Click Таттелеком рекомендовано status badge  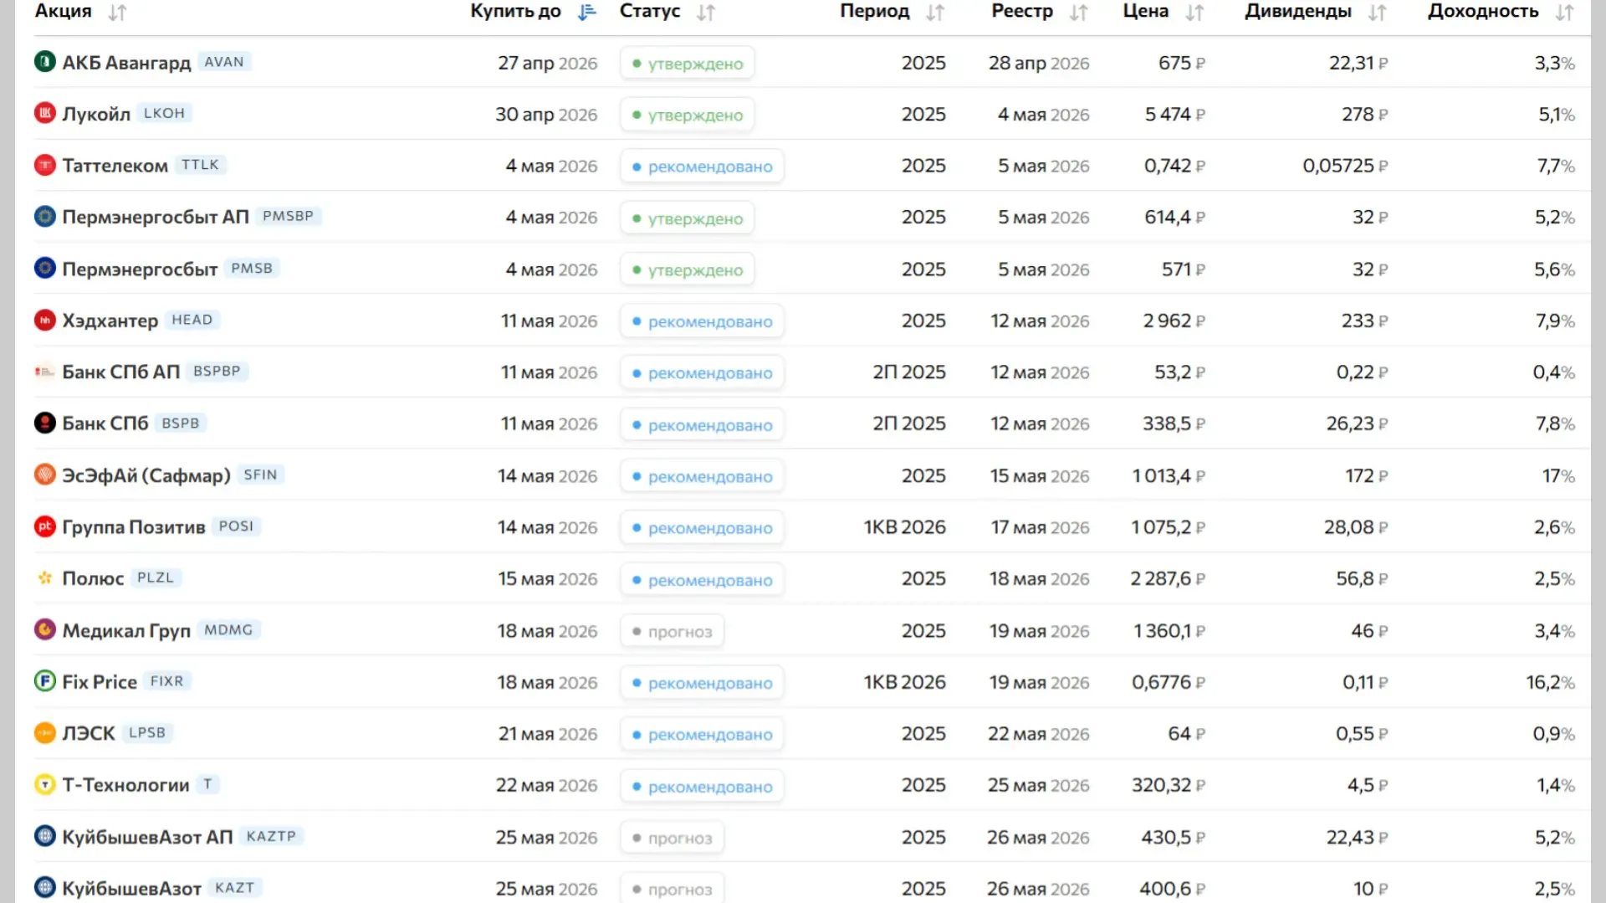(702, 167)
